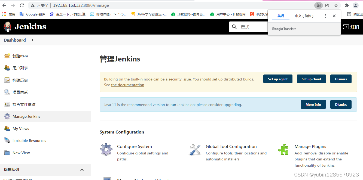
Task: Click the System Configuration section heading
Action: [x=122, y=132]
